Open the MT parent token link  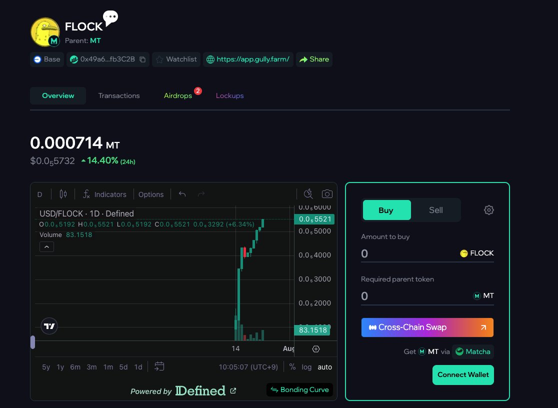coord(95,40)
